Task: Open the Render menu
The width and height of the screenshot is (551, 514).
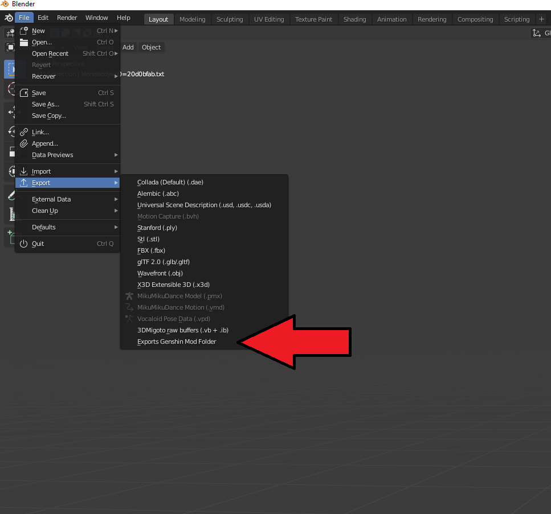Action: [67, 18]
